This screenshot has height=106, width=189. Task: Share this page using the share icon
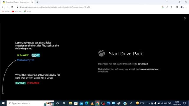click(x=167, y=7)
